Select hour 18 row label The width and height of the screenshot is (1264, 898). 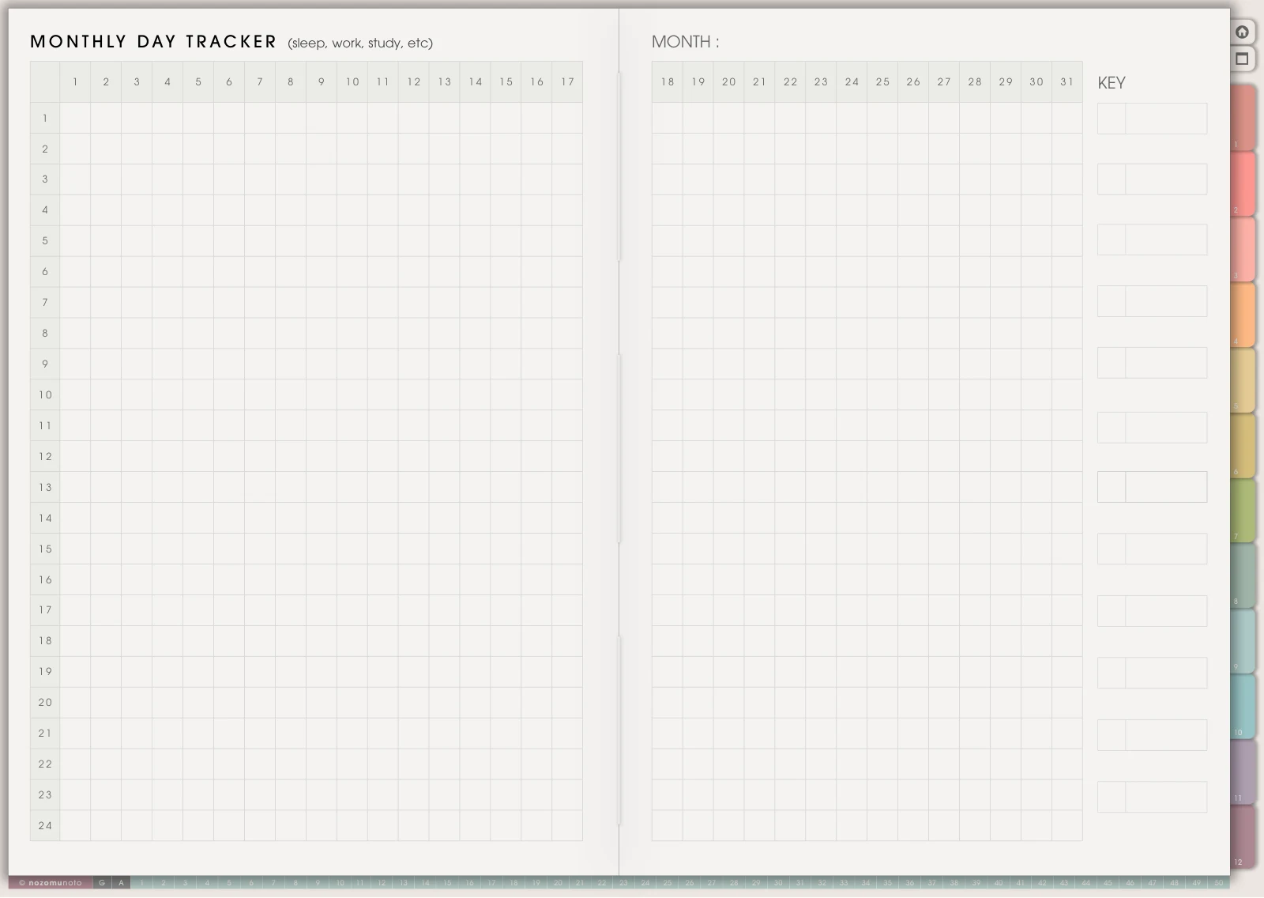(x=45, y=640)
